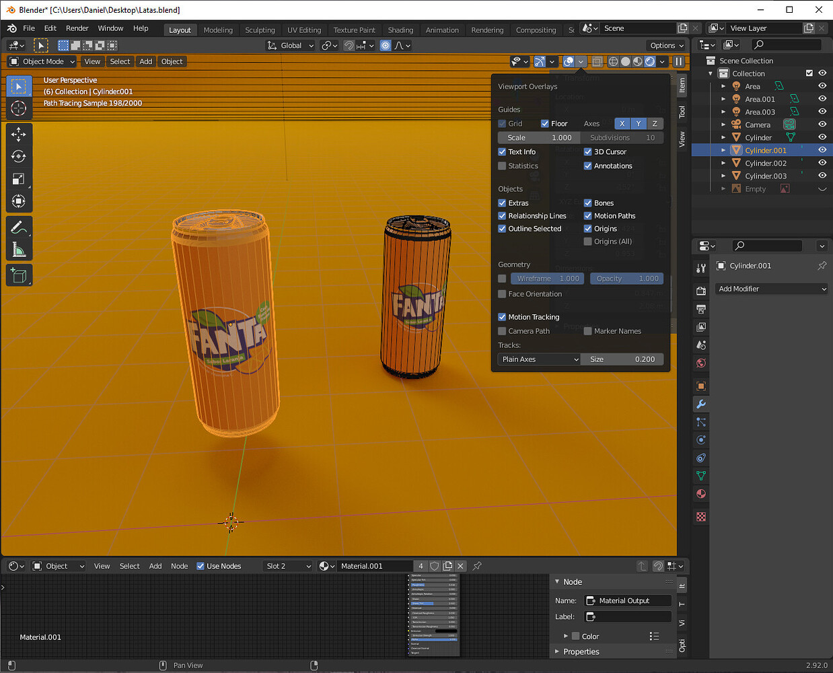
Task: Select the Rotate tool
Action: tap(19, 156)
